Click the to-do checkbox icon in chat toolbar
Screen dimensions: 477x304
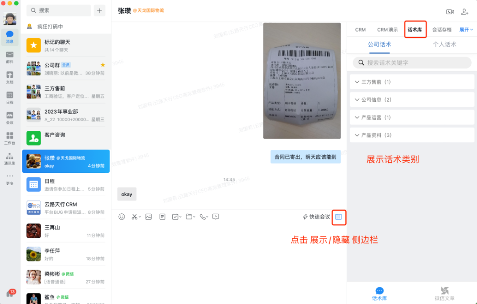pos(175,217)
